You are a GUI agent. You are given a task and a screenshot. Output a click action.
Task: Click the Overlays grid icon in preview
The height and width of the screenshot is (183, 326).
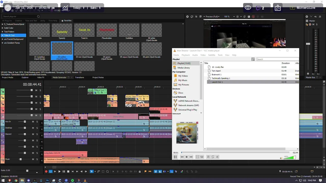(237, 17)
